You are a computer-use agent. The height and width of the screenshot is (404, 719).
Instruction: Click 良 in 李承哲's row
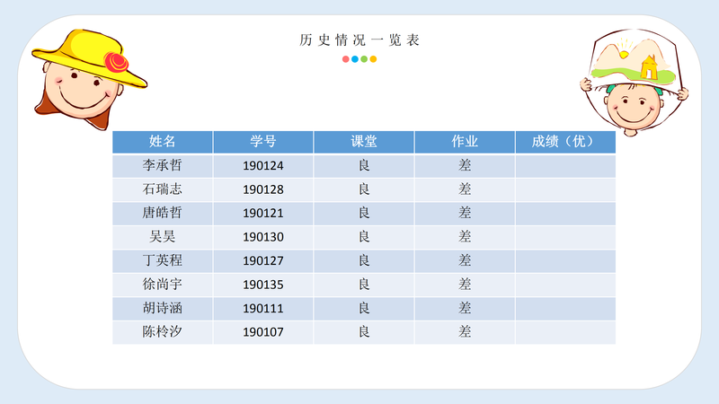[364, 165]
